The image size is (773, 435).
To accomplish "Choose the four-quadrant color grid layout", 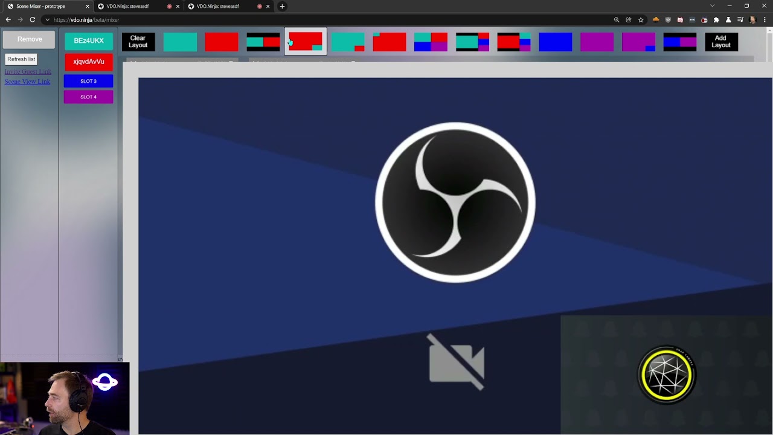I will coord(431,42).
